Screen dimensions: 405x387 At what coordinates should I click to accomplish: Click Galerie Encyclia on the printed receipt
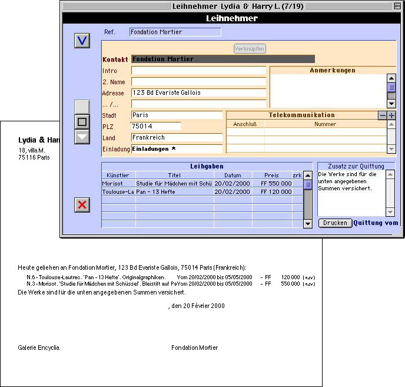pyautogui.click(x=39, y=348)
